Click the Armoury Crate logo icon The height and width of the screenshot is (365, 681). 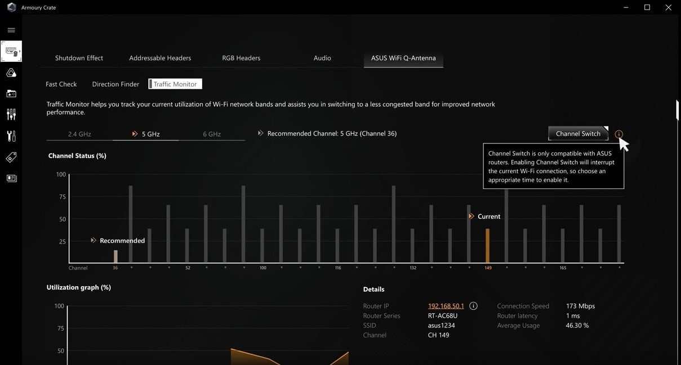[x=11, y=7]
